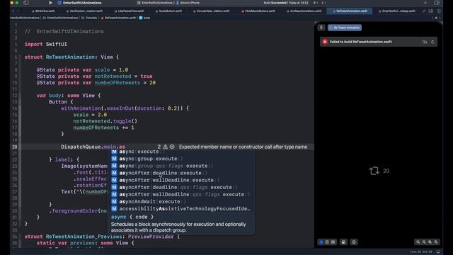
Task: Switch to the ScaleButton.swift tab
Action: pyautogui.click(x=168, y=11)
